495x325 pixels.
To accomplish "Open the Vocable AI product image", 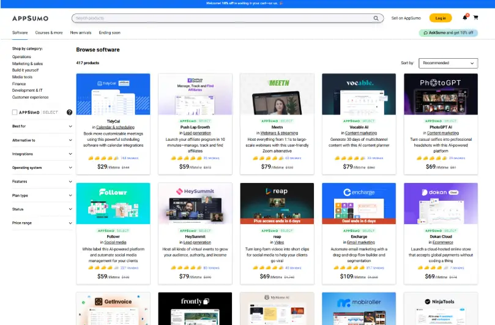I will point(359,94).
